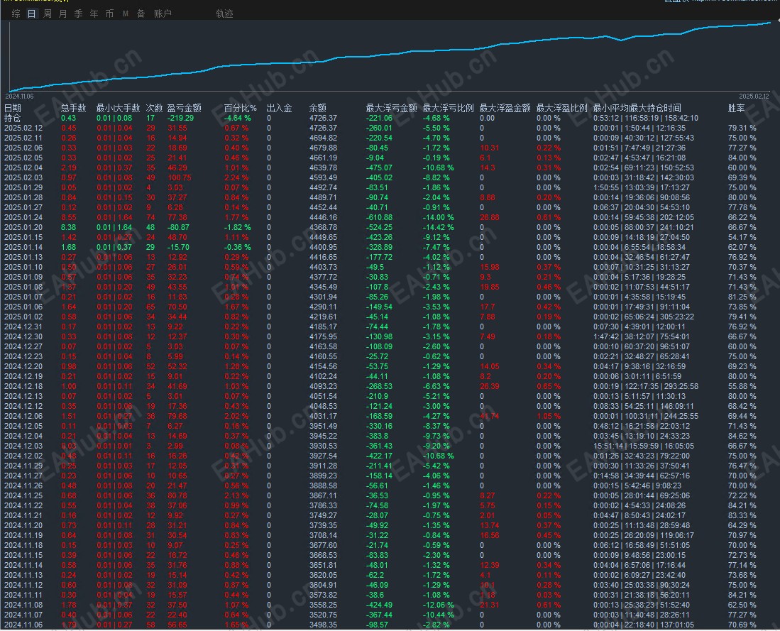Viewport: 780px width, 631px height.
Task: Select the 持仓 open positions row
Action: (x=13, y=118)
